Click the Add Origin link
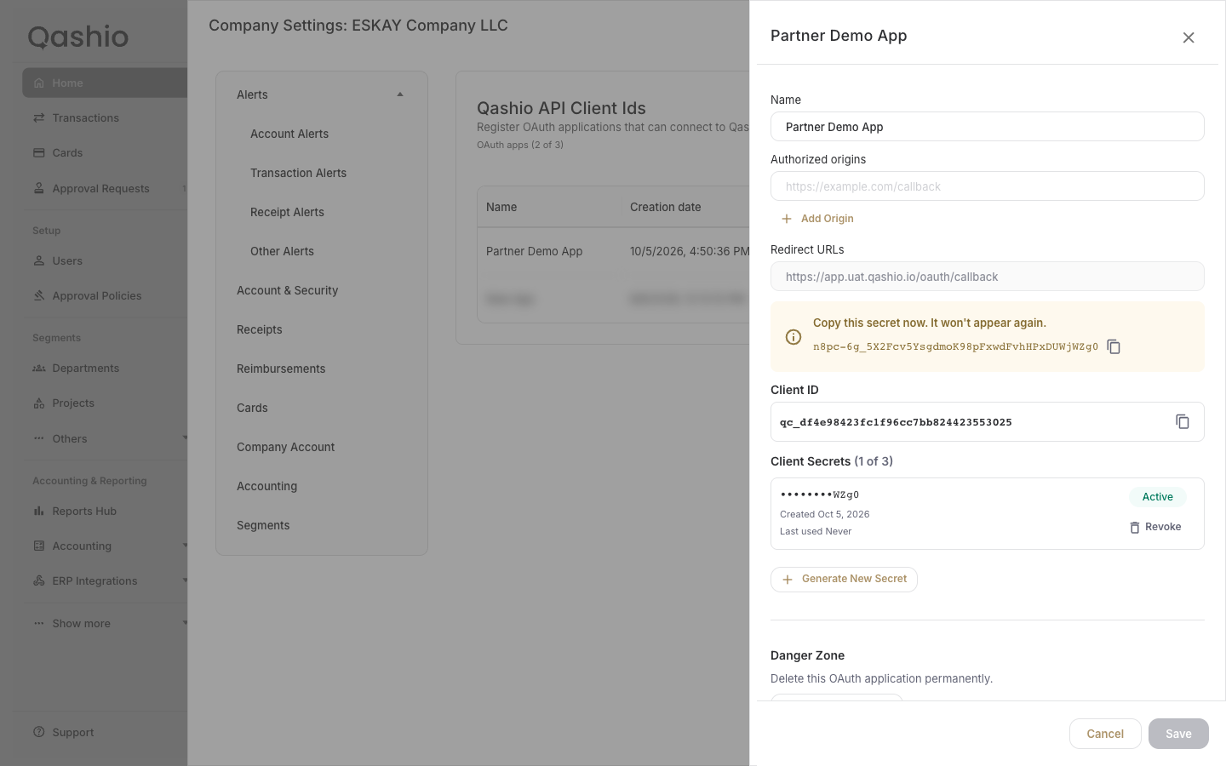Image resolution: width=1226 pixels, height=766 pixels. (817, 219)
